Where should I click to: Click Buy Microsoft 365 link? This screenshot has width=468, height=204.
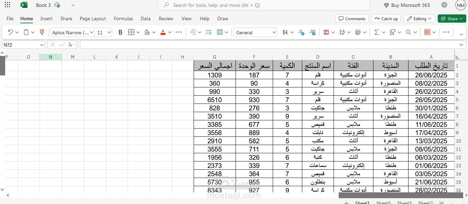tap(407, 5)
